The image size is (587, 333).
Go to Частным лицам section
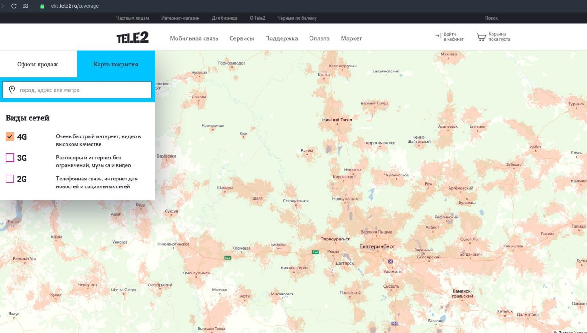click(133, 18)
